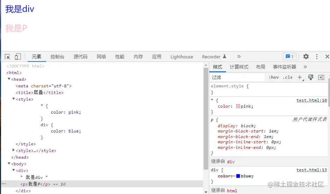Open row actions ellipsis beside p node

pos(3,184)
